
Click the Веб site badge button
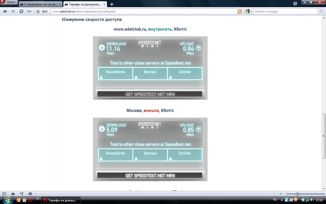click(x=42, y=11)
